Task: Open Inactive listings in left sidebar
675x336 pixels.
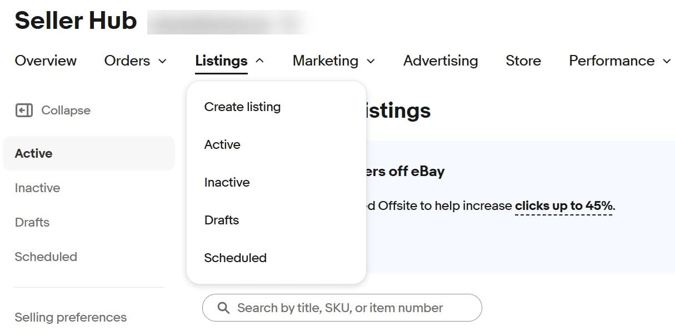Action: [x=37, y=188]
